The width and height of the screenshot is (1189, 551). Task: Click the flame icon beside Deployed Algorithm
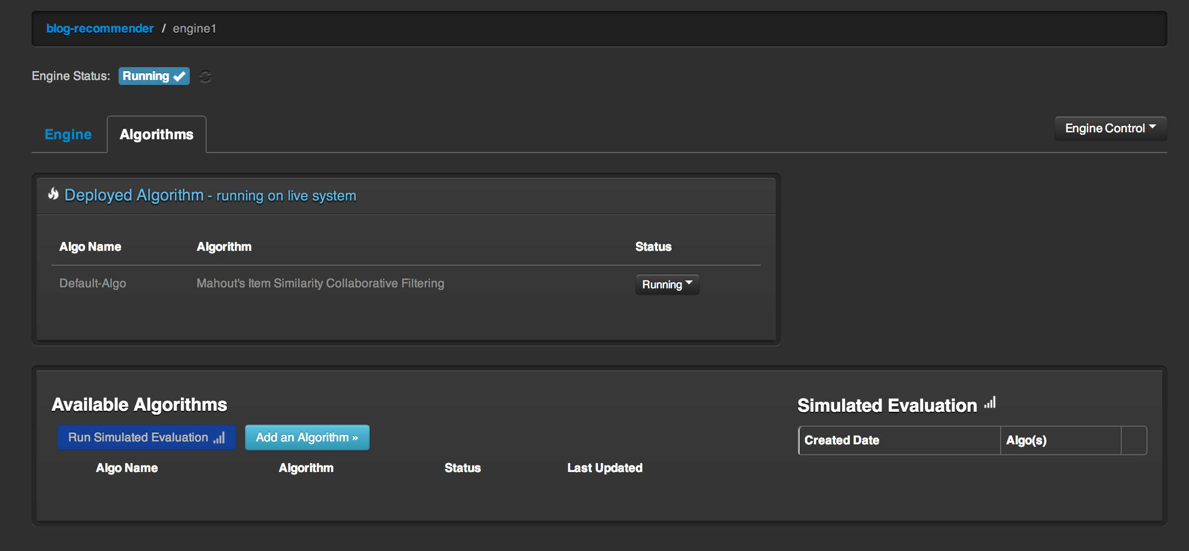[x=53, y=194]
